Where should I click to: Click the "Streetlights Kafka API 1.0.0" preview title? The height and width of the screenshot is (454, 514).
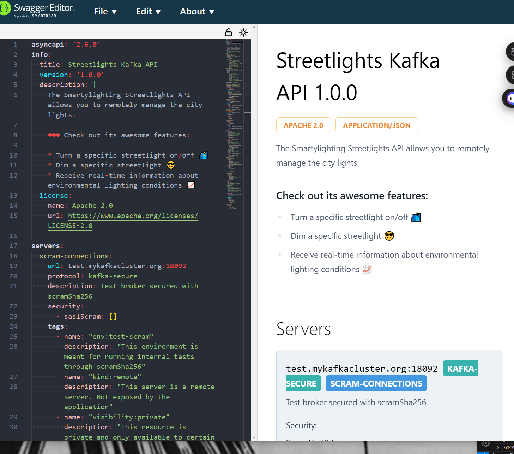pos(358,76)
